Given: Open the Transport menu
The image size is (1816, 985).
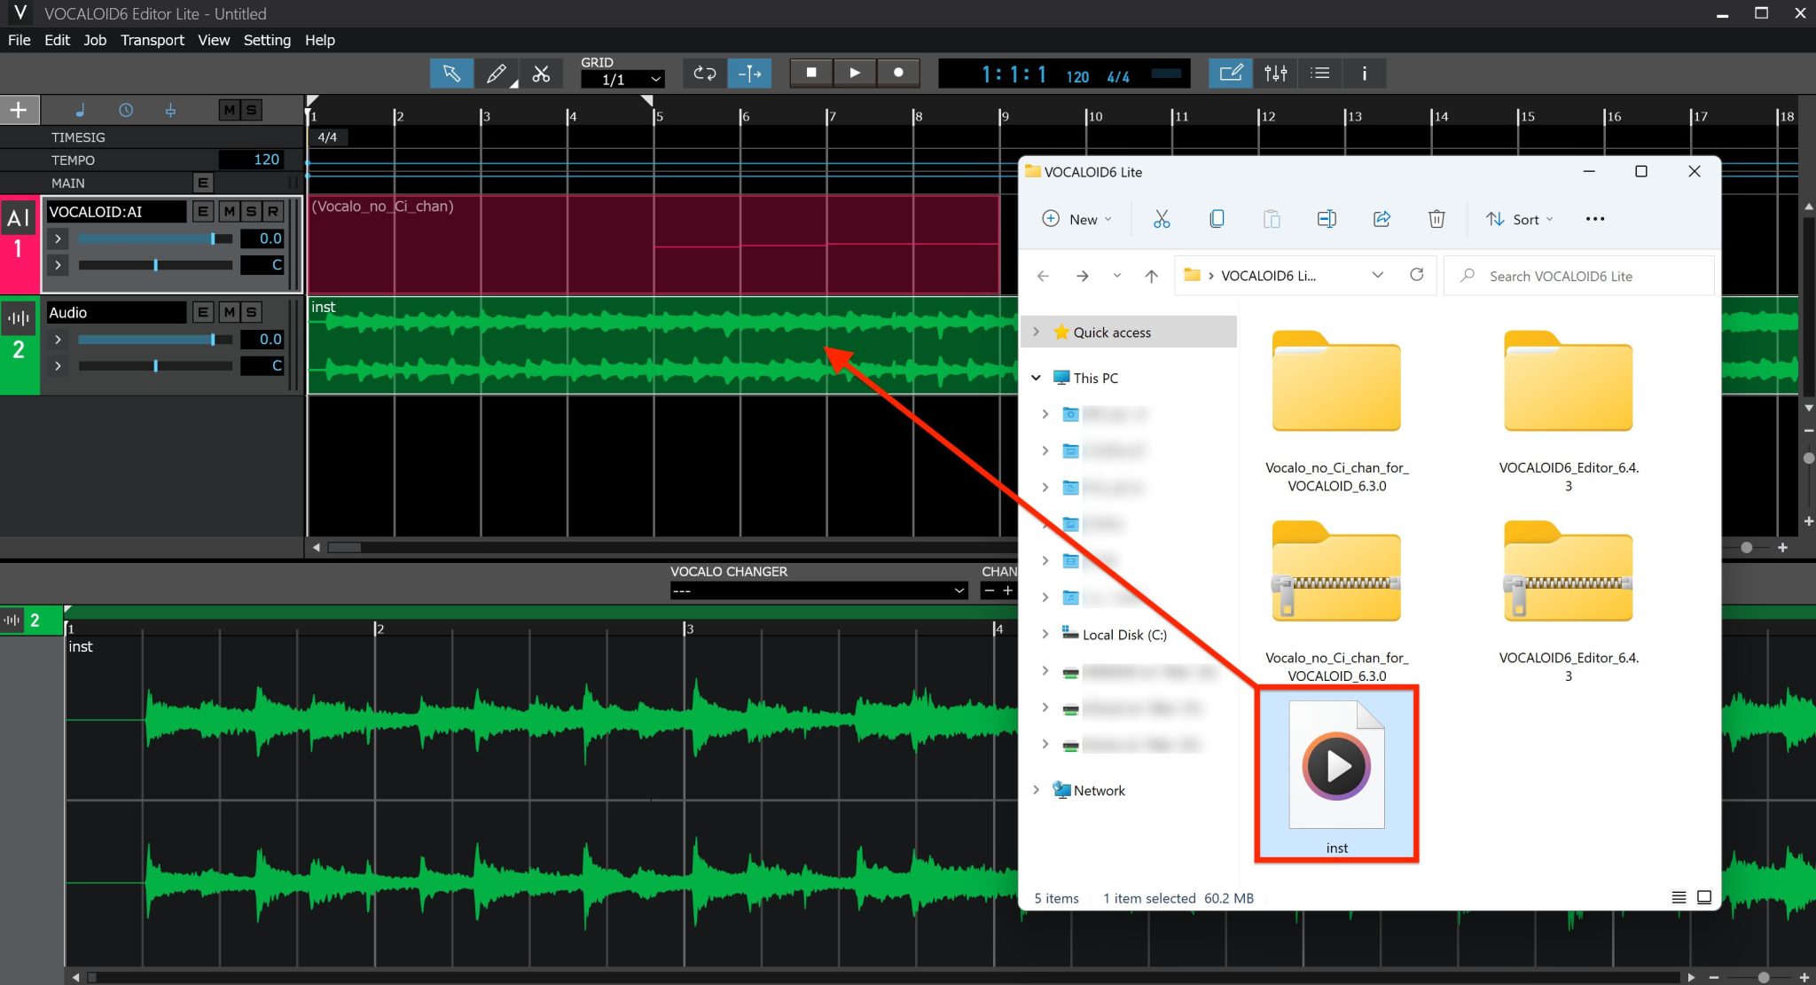Looking at the screenshot, I should click(x=152, y=40).
